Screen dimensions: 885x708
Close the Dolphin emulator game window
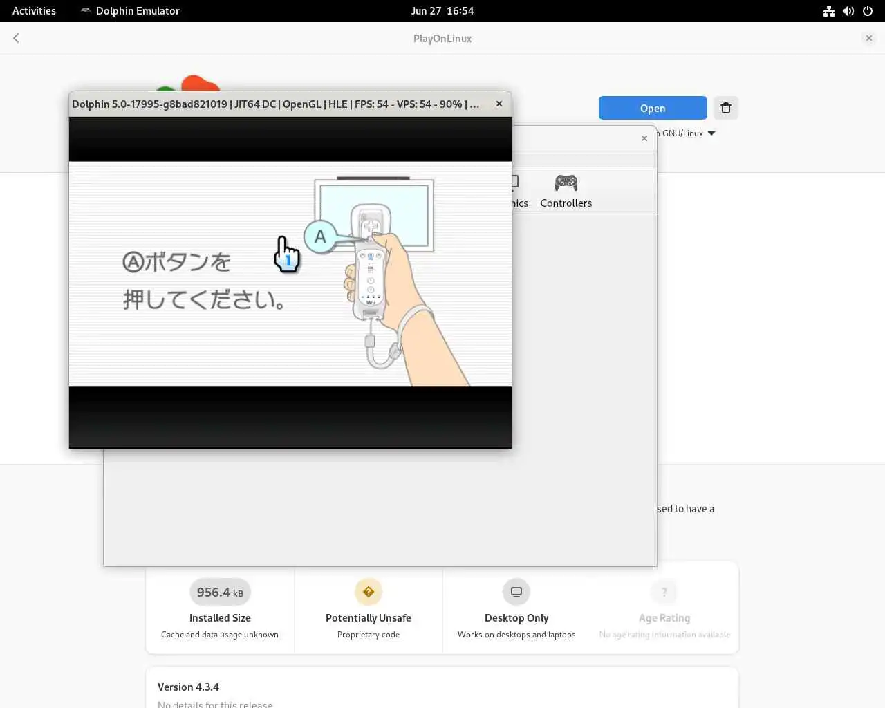499,104
